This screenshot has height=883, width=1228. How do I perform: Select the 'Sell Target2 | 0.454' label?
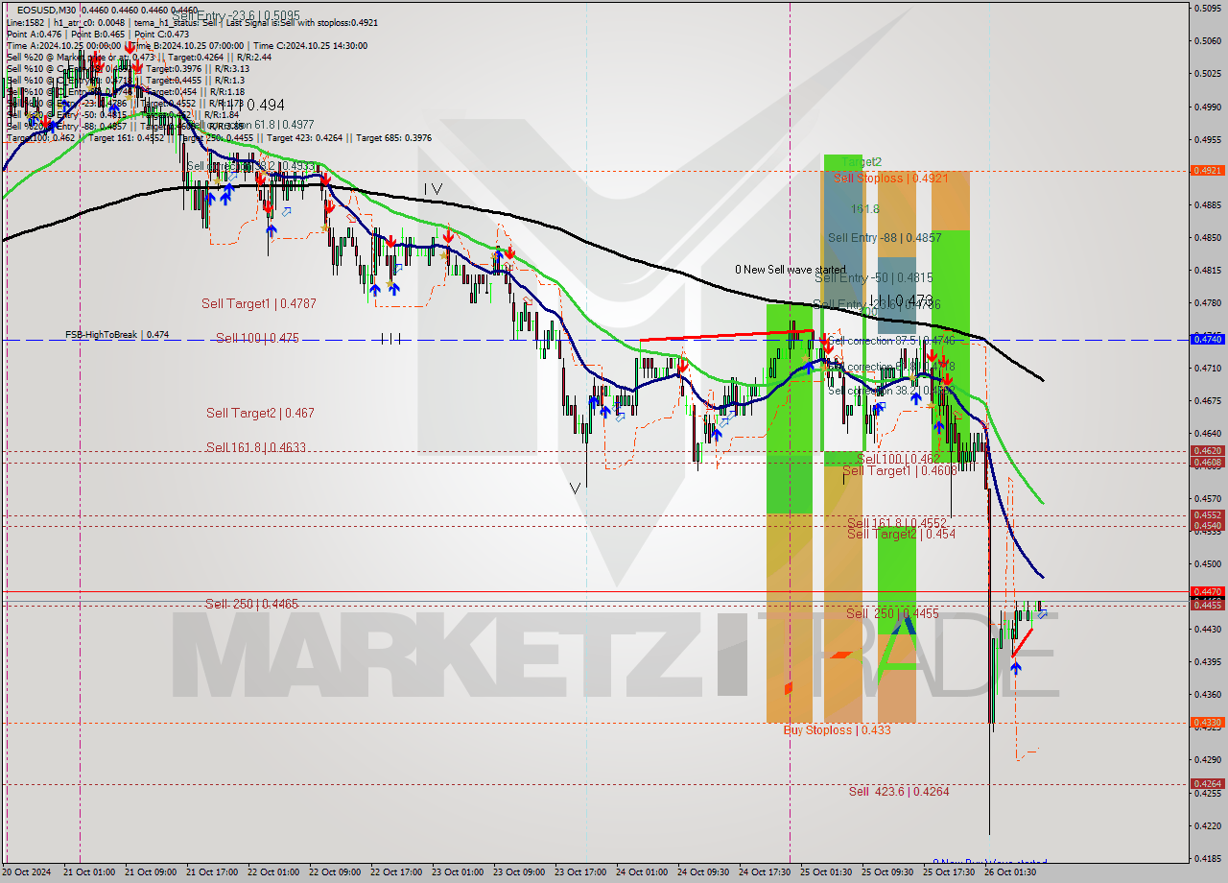pyautogui.click(x=901, y=535)
